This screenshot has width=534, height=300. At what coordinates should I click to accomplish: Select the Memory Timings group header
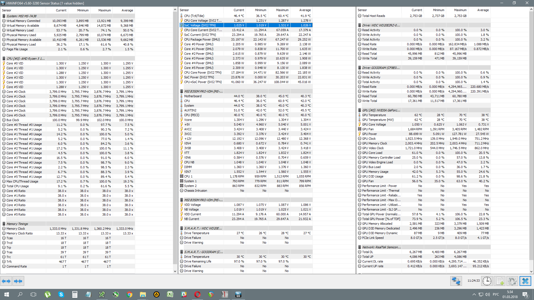17,224
